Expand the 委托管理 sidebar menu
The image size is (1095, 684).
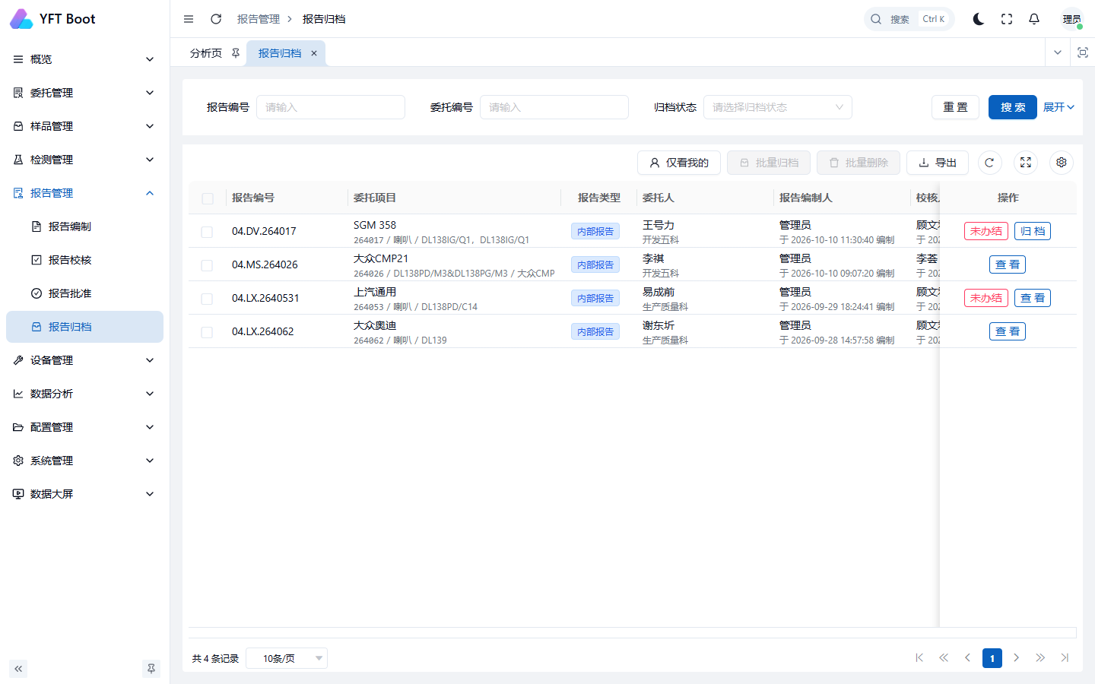coord(84,93)
